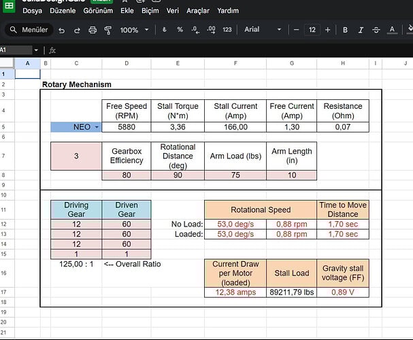Toggle strikethrough formatting
The height and width of the screenshot is (340, 413).
coord(376,30)
